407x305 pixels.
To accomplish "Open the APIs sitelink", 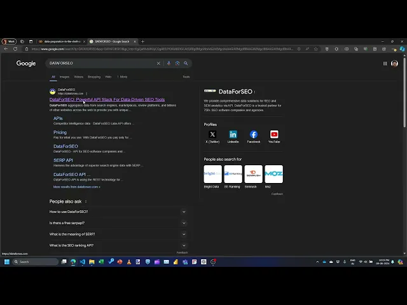I will click(58, 118).
